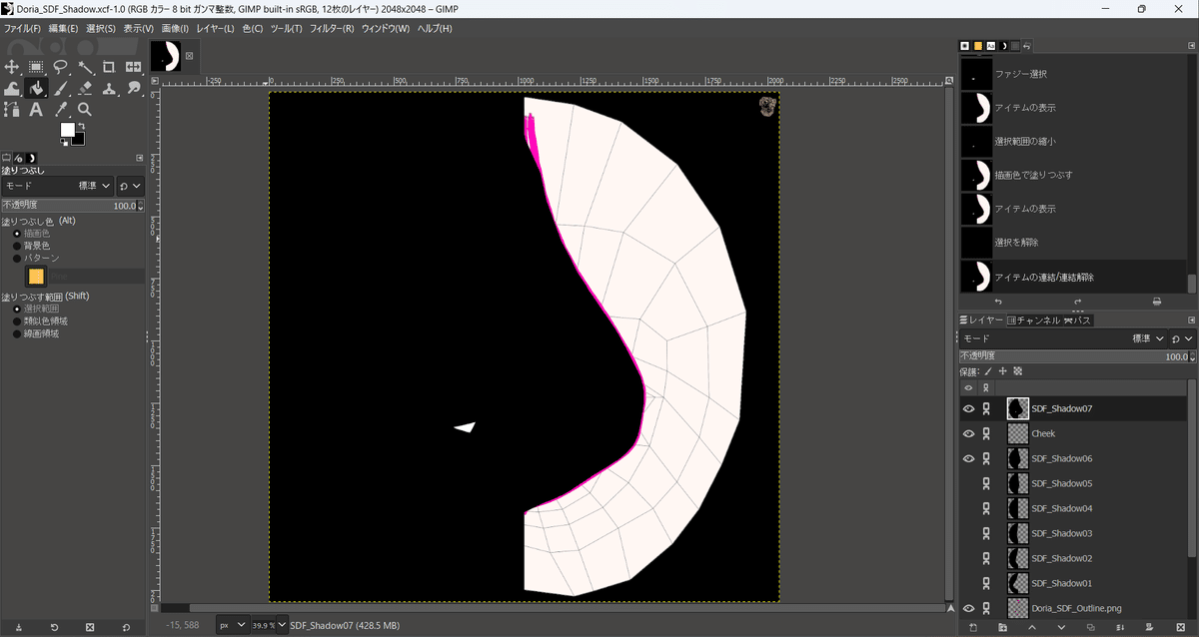Hide the SDF_Shadow07 layer

[967, 407]
